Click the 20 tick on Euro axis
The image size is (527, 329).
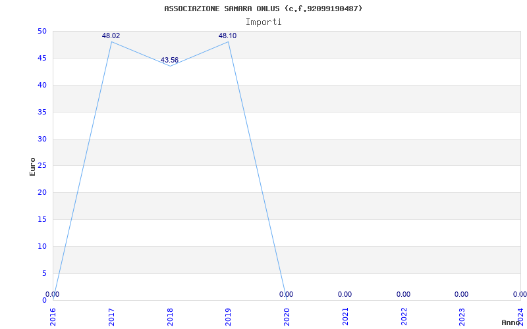pyautogui.click(x=42, y=193)
